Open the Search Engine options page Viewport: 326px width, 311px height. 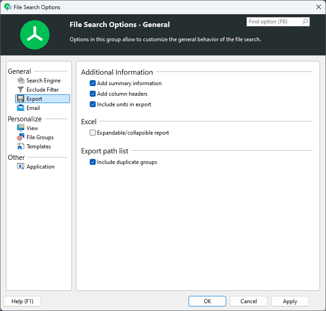tap(43, 81)
